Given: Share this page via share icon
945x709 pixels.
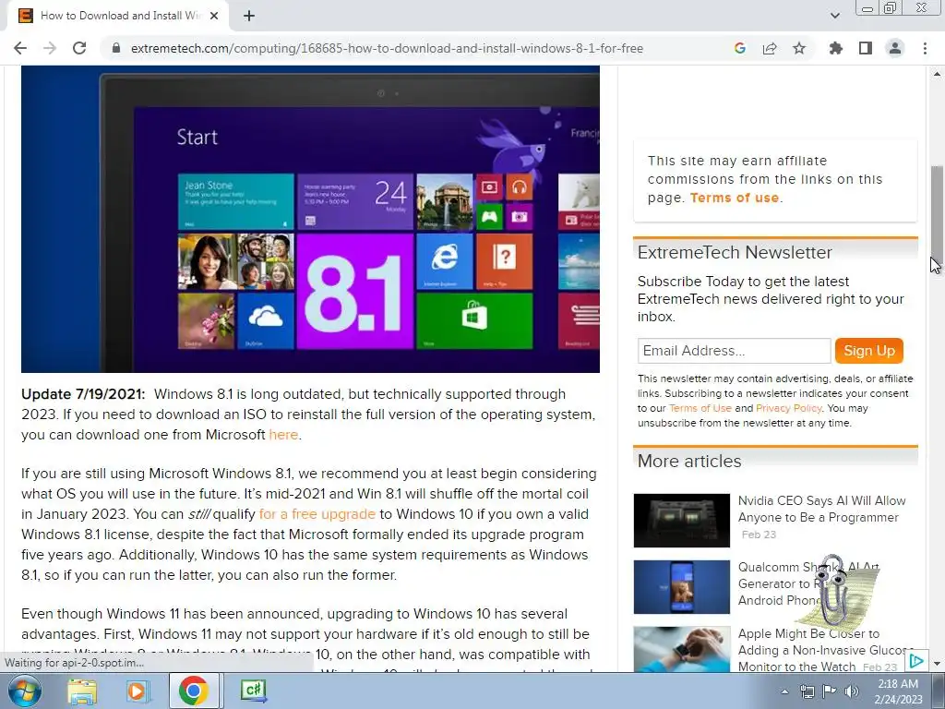Looking at the screenshot, I should pyautogui.click(x=770, y=48).
